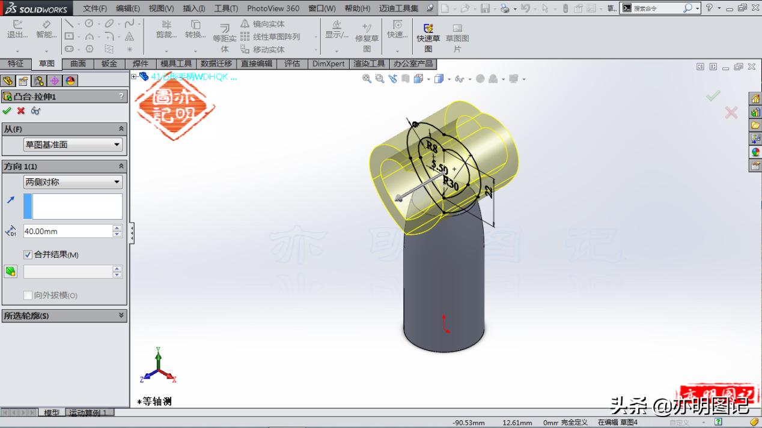Open the 快速草图 (Rapid Sketch) tool
The width and height of the screenshot is (762, 428).
tap(428, 36)
